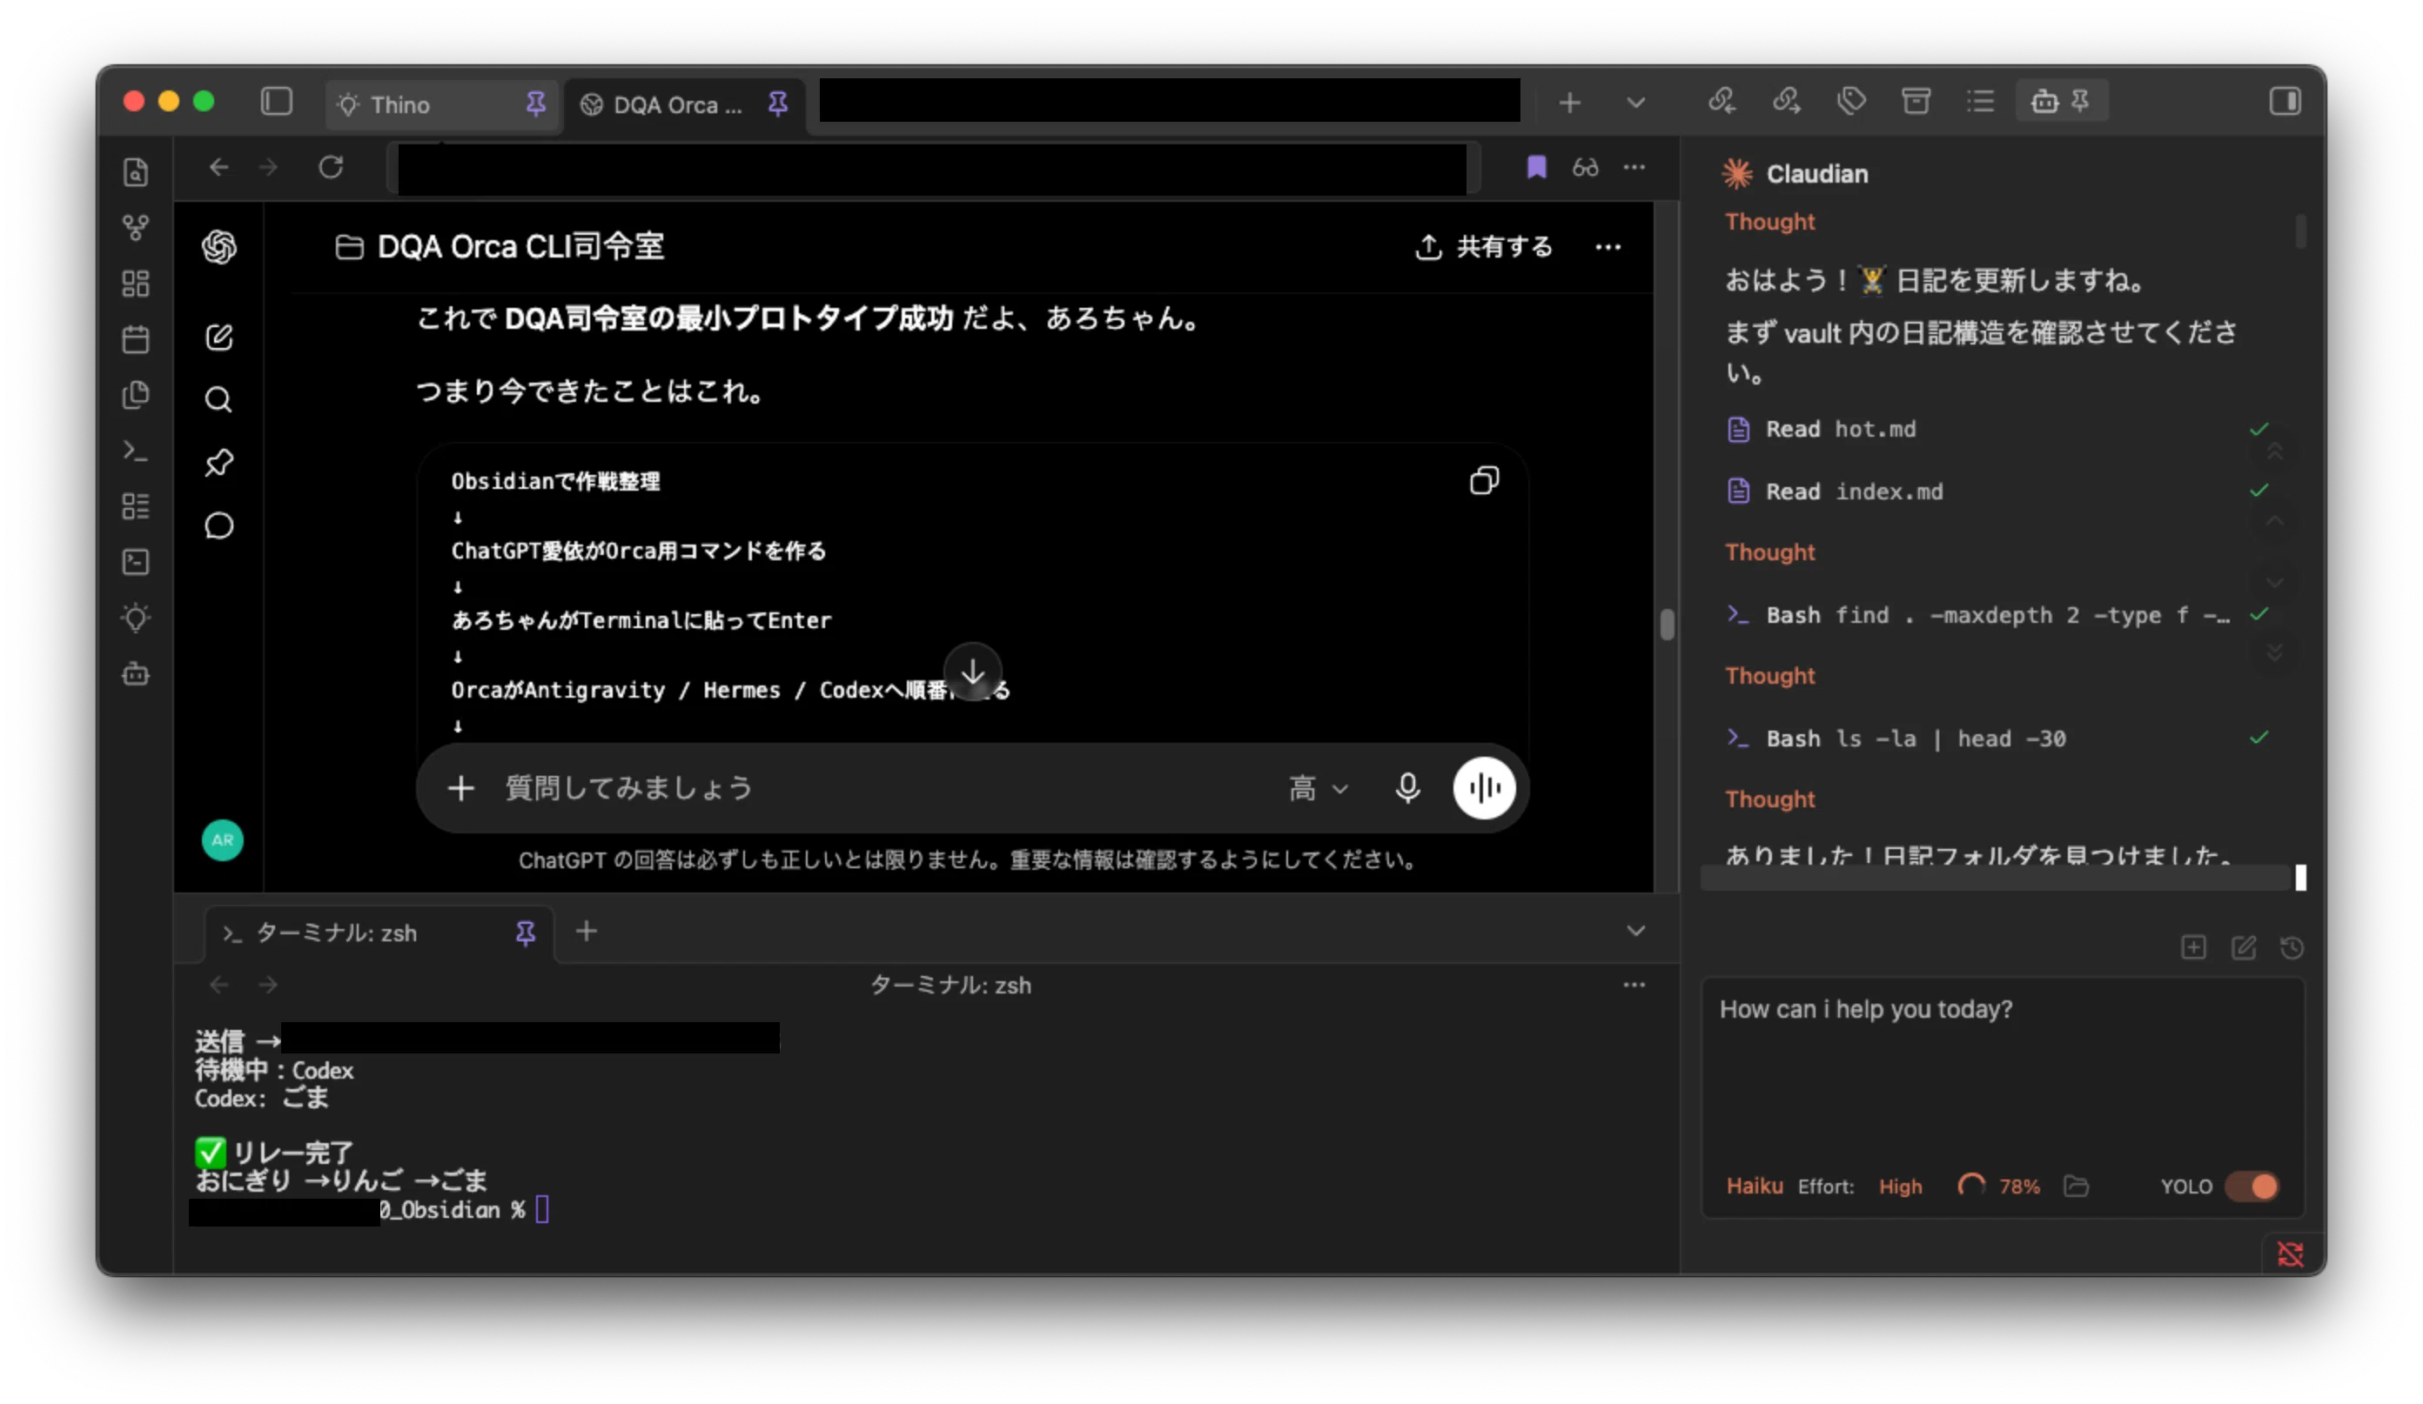Click the 78% context usage indicator
Screen dimensions: 2423x1404
coord(2000,1186)
